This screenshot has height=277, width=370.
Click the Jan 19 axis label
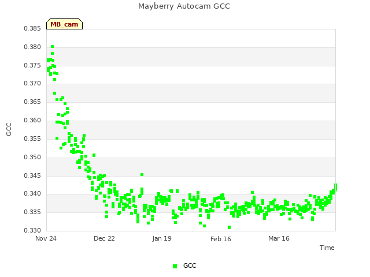pyautogui.click(x=162, y=238)
